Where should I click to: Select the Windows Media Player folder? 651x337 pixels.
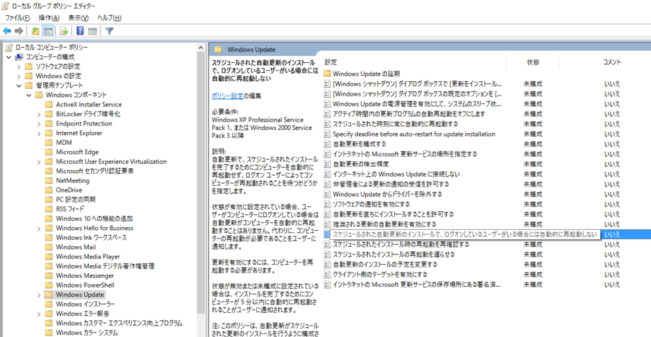pyautogui.click(x=88, y=256)
